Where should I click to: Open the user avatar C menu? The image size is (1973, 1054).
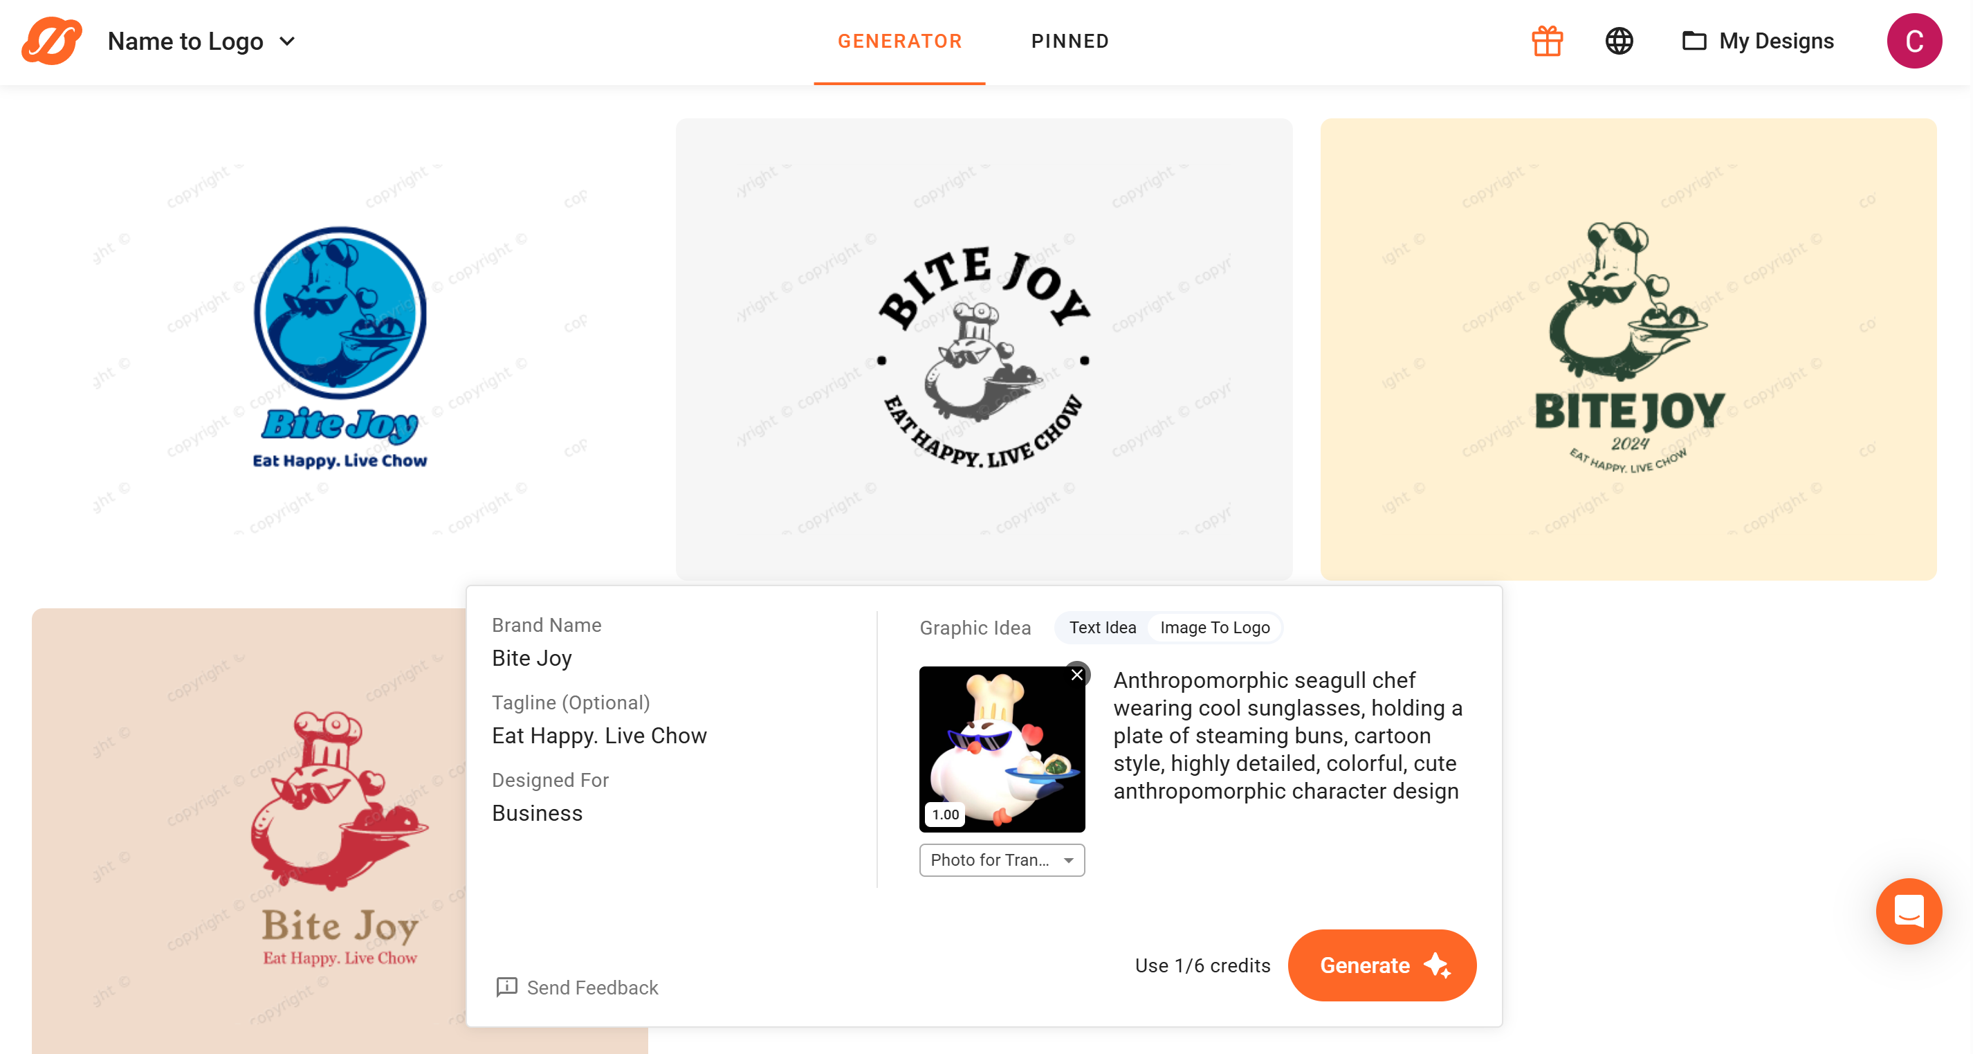tap(1914, 42)
